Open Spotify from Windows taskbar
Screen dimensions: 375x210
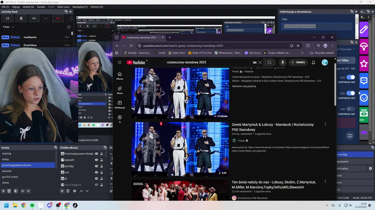(x=32, y=205)
